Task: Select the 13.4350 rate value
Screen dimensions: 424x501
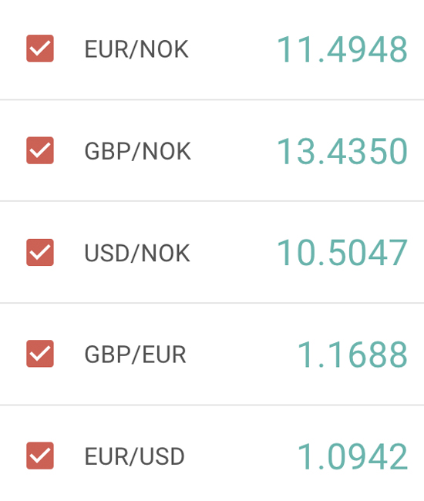Action: [x=342, y=151]
